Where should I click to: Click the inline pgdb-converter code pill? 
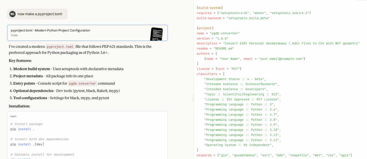click(82, 84)
